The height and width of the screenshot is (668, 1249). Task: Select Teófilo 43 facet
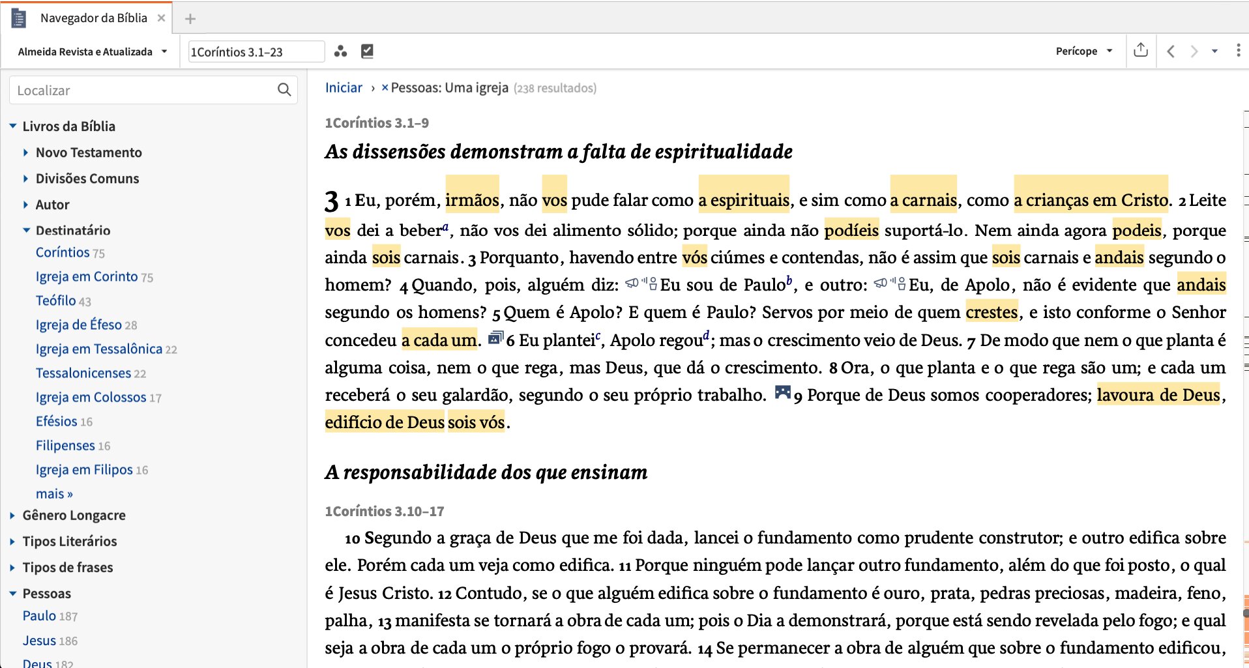(x=63, y=300)
